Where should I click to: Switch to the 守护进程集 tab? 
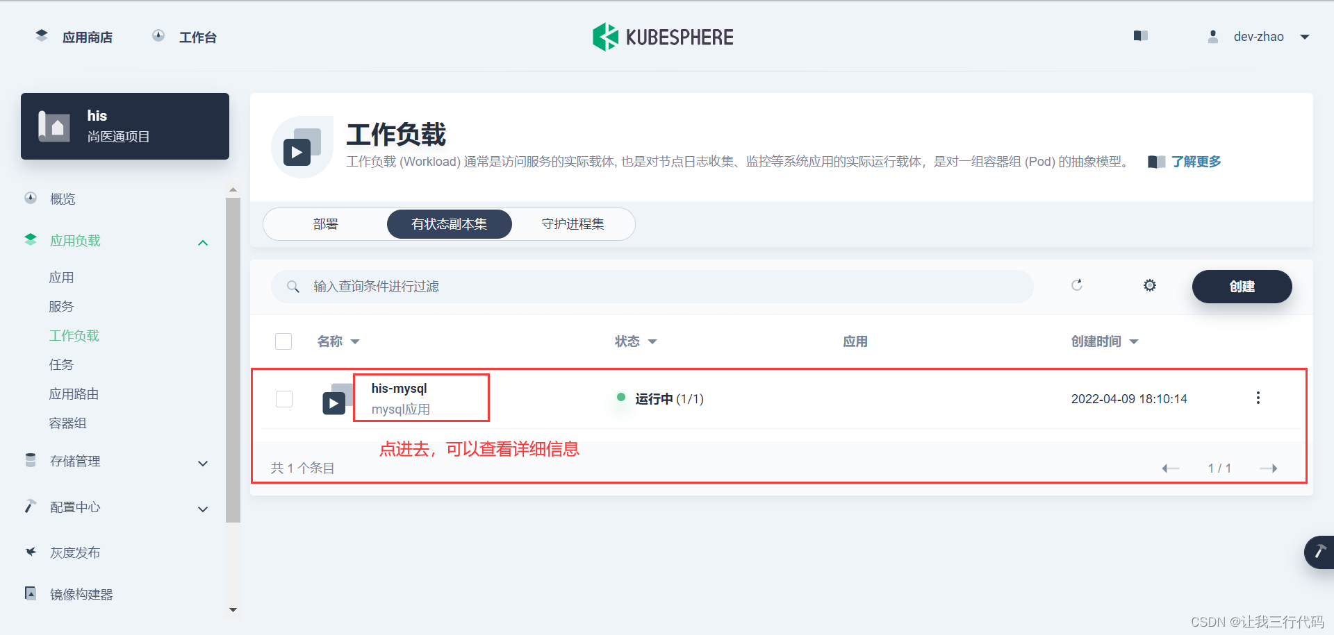pyautogui.click(x=573, y=224)
